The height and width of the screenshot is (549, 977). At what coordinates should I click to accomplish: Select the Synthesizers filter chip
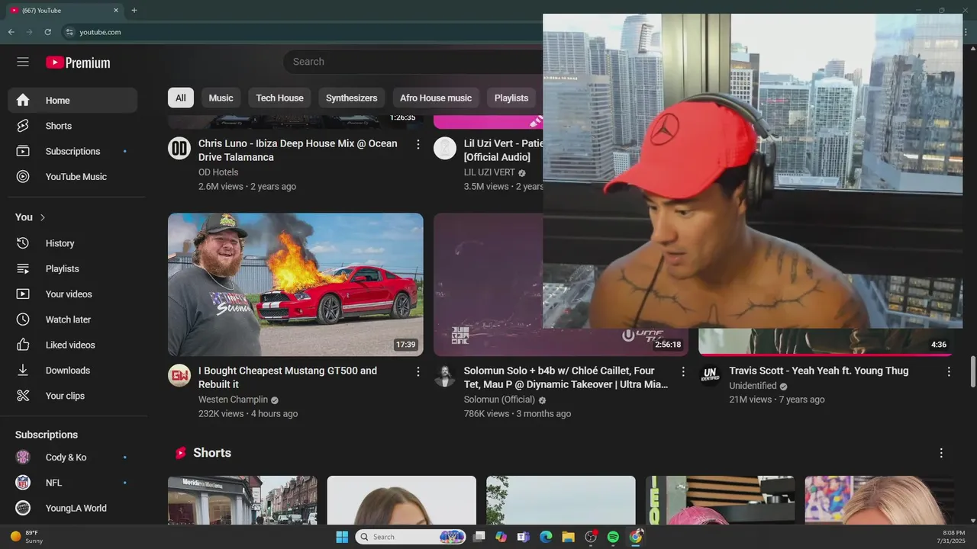(x=351, y=98)
